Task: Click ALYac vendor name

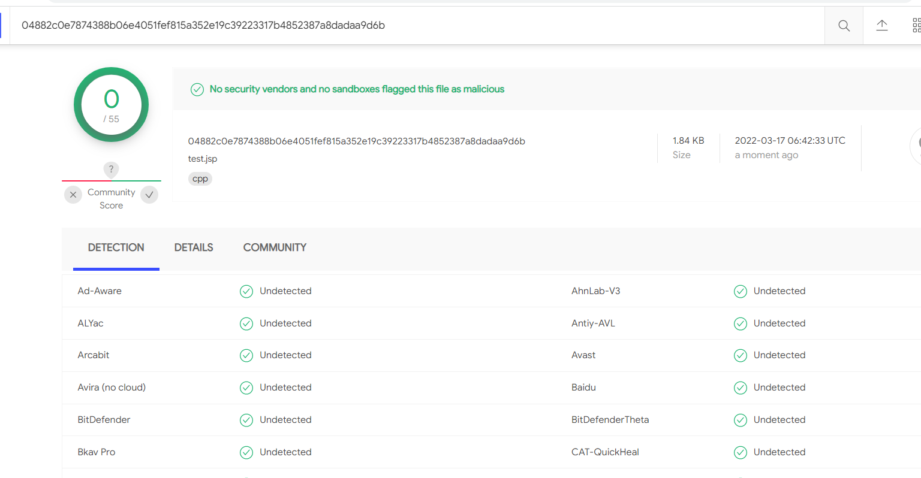Action: click(x=91, y=323)
